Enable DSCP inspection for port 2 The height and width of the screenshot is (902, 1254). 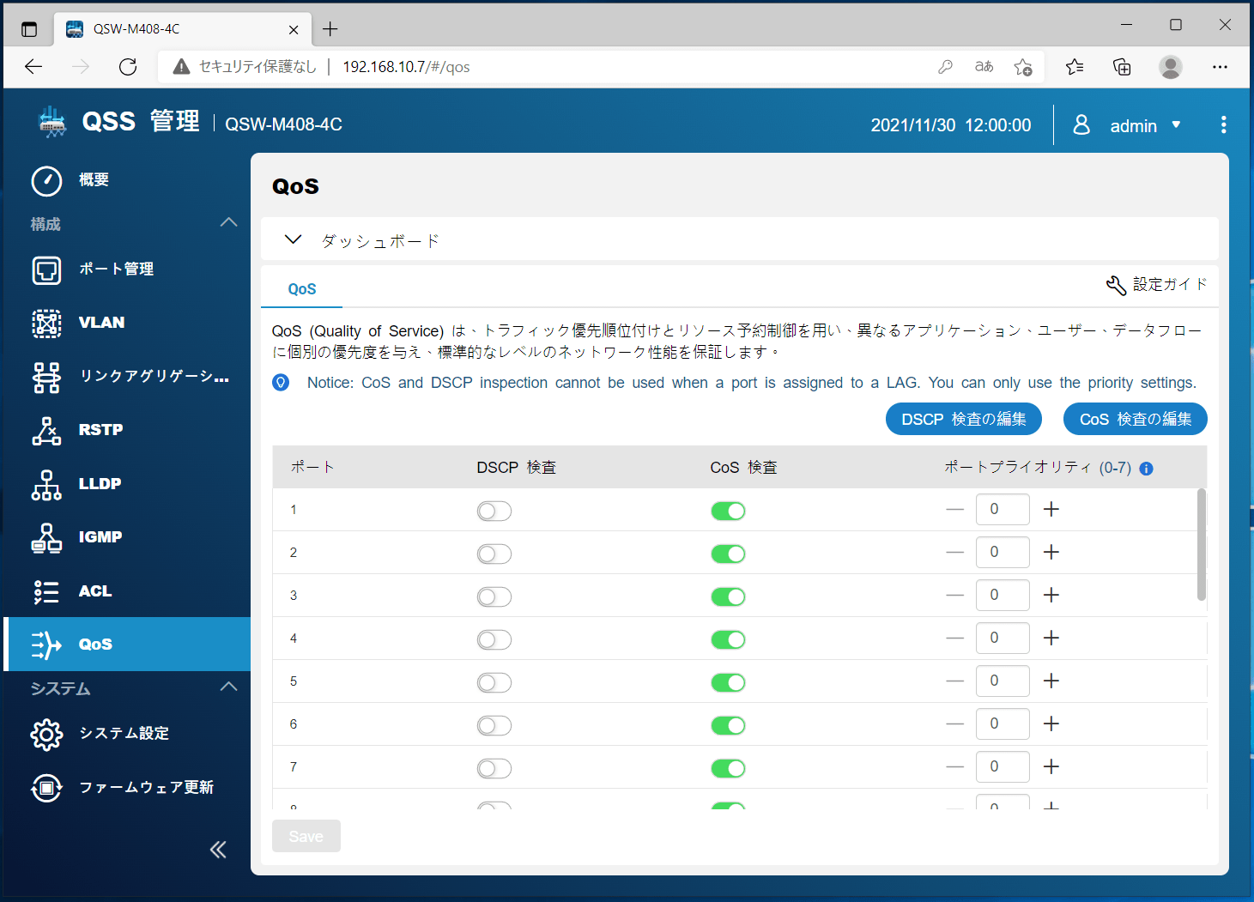tap(494, 554)
